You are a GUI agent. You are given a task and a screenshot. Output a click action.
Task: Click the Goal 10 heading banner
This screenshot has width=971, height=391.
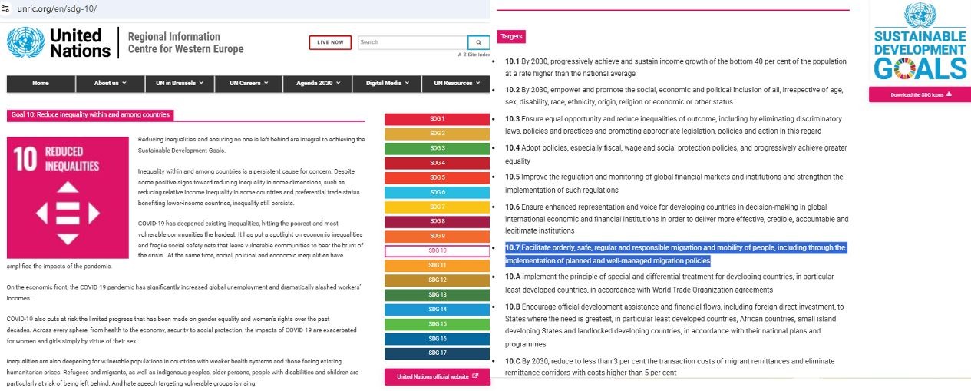[91, 115]
